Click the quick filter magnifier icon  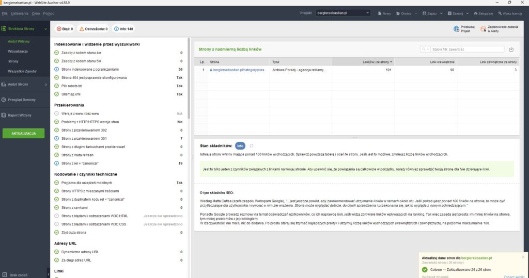tap(424, 49)
